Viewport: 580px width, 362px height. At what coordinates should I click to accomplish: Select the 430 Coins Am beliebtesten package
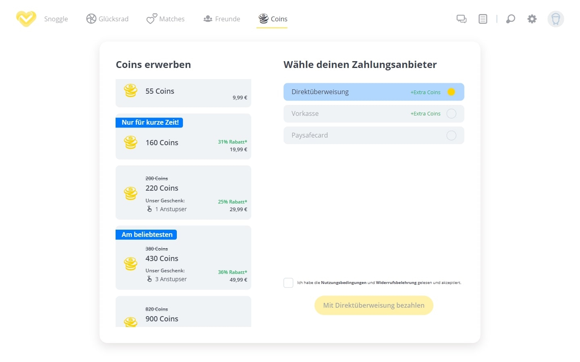[x=183, y=257]
